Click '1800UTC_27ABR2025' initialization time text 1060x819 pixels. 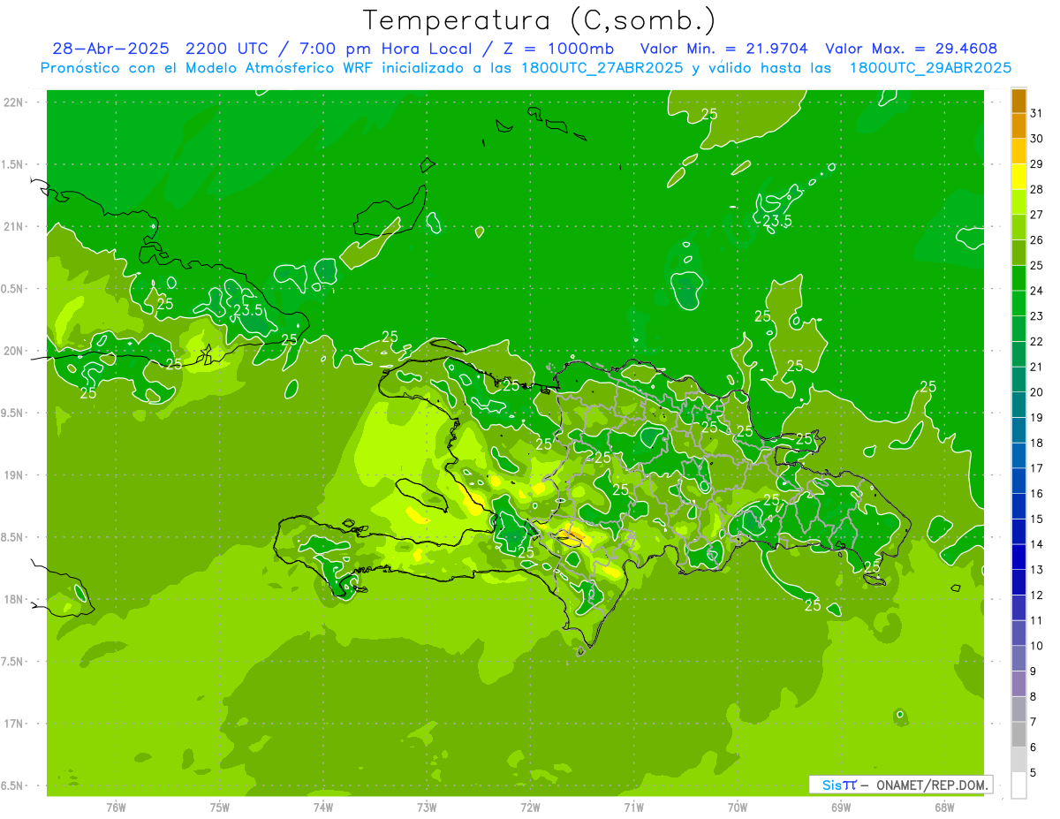(x=602, y=68)
